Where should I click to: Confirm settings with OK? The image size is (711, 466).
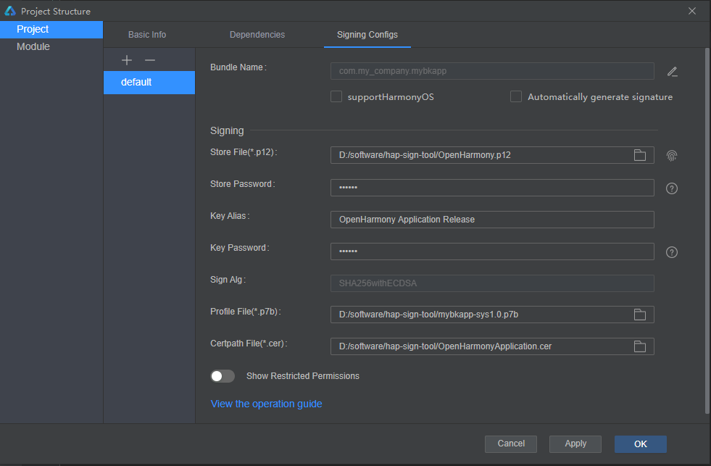[640, 444]
